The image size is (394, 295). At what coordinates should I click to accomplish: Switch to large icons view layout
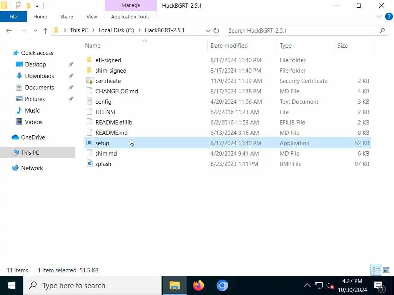coord(387,270)
